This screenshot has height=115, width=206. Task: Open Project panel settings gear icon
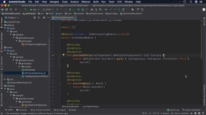44,18
